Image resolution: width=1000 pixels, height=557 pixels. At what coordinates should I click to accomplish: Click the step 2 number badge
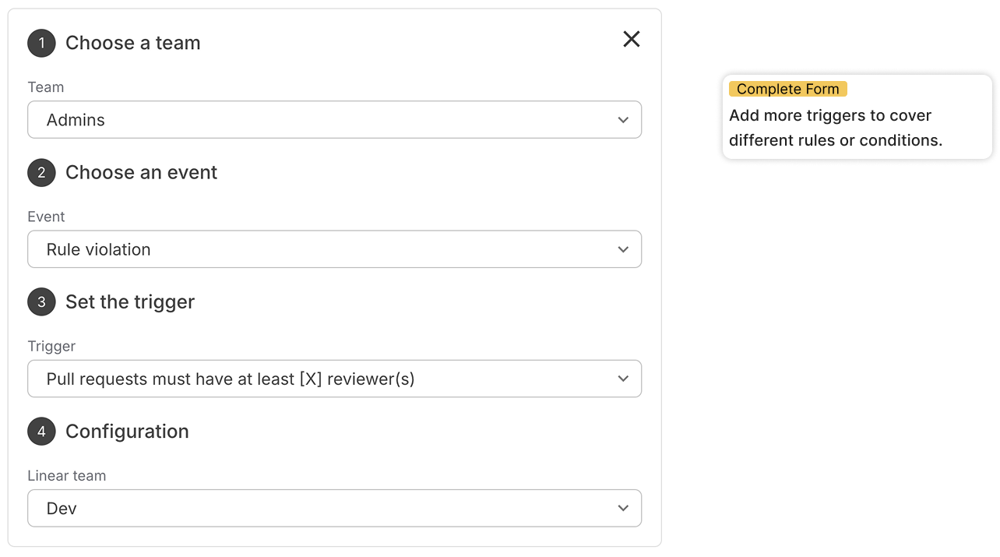tap(41, 173)
